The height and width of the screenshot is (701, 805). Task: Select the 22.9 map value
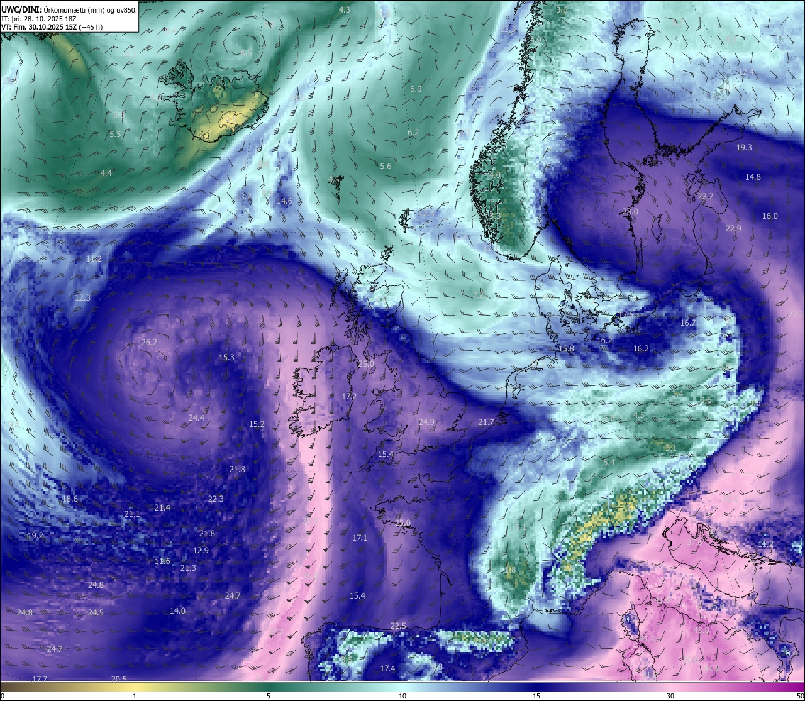point(733,229)
